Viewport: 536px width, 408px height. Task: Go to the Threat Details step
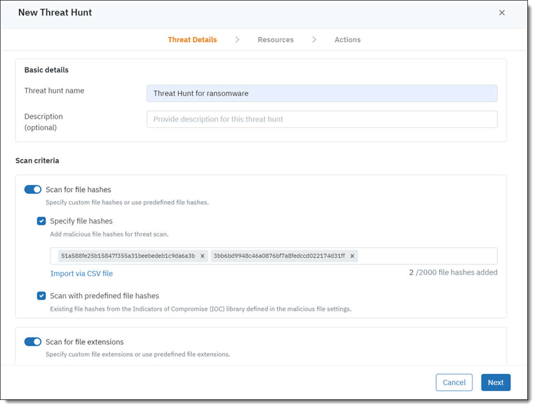tap(192, 40)
